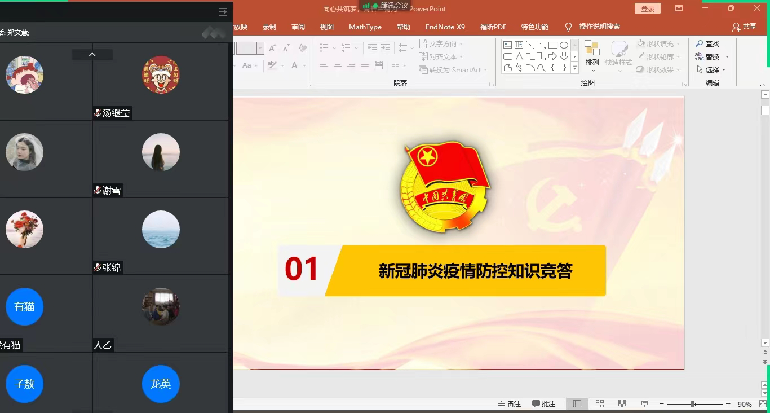Switch to Normal view mode
Screen dimensions: 770x413
(577, 404)
